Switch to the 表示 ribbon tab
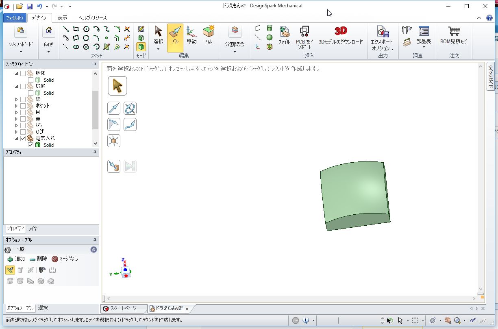Viewport: 498px width, 329px height. point(62,18)
